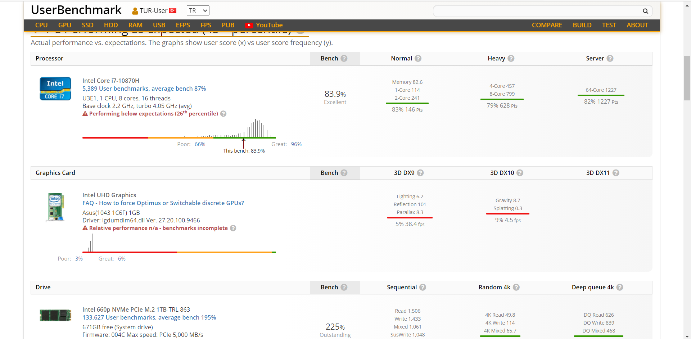Click help icon next to Graphics Card Bench
This screenshot has width=691, height=339.
344,173
